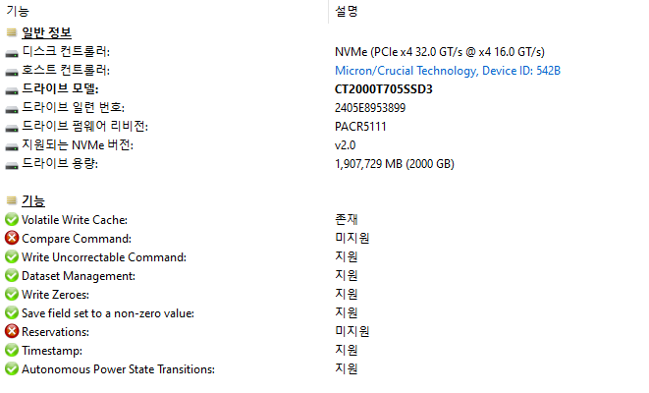Click the 지원되는 NVMe 버전 row
The height and width of the screenshot is (393, 649).
pyautogui.click(x=77, y=145)
